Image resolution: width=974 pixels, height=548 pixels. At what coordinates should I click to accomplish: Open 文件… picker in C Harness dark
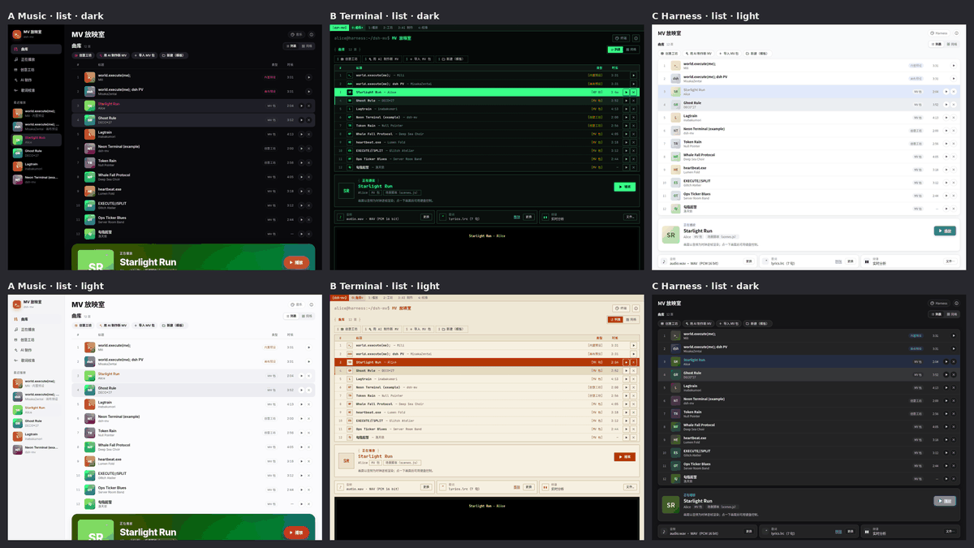tap(950, 532)
